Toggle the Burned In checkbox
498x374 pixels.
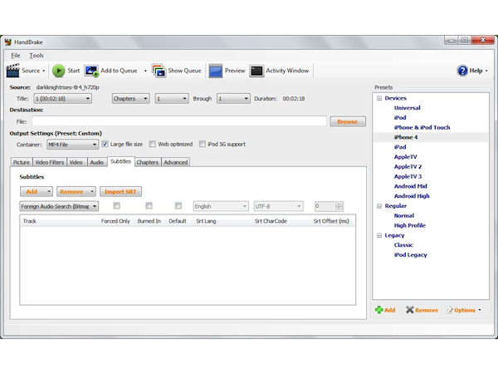coord(149,206)
